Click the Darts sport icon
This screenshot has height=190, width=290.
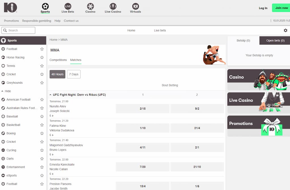click(x=3, y=159)
